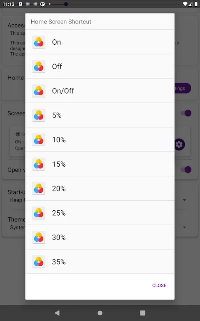
Task: Toggle the Open switch on the right
Action: click(x=186, y=170)
